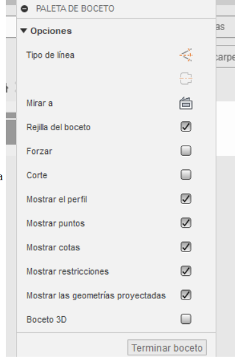Select the partially visible tab ending in "as"
Viewport: 235px width, 358px height.
(x=225, y=28)
